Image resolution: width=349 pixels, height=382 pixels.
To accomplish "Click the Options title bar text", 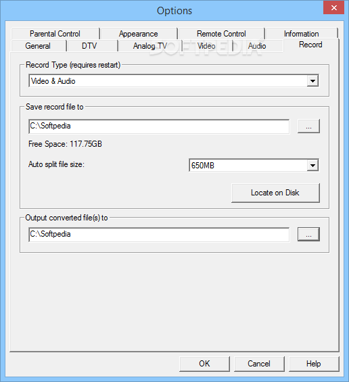I will point(174,11).
